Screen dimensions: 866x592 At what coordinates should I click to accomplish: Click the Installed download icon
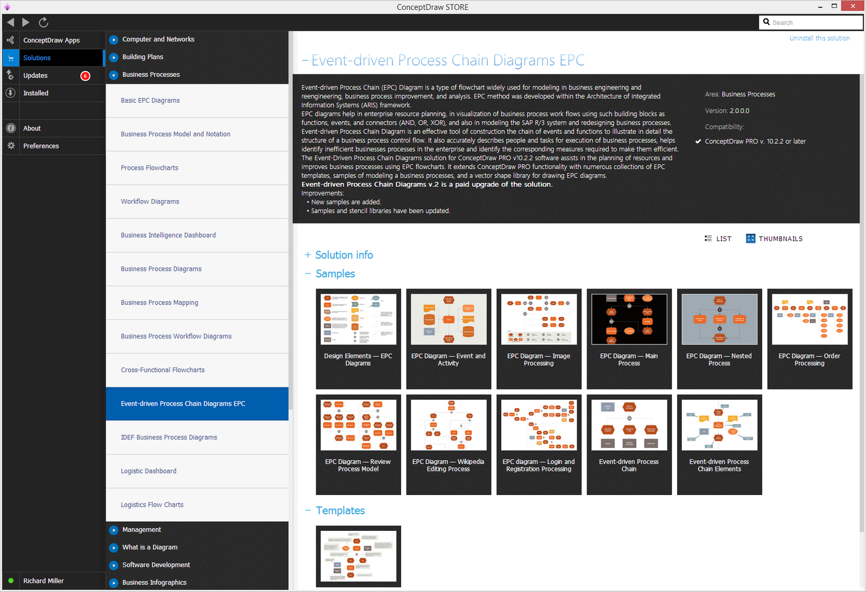[10, 93]
